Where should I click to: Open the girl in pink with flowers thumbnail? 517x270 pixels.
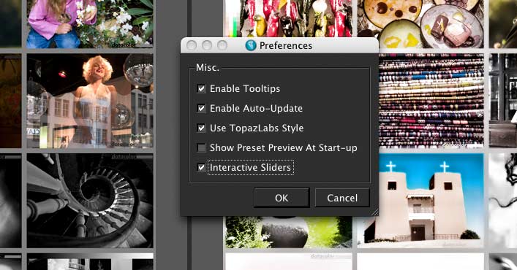point(90,23)
